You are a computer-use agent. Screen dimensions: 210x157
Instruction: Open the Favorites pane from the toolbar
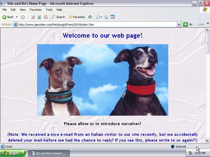[76, 17]
